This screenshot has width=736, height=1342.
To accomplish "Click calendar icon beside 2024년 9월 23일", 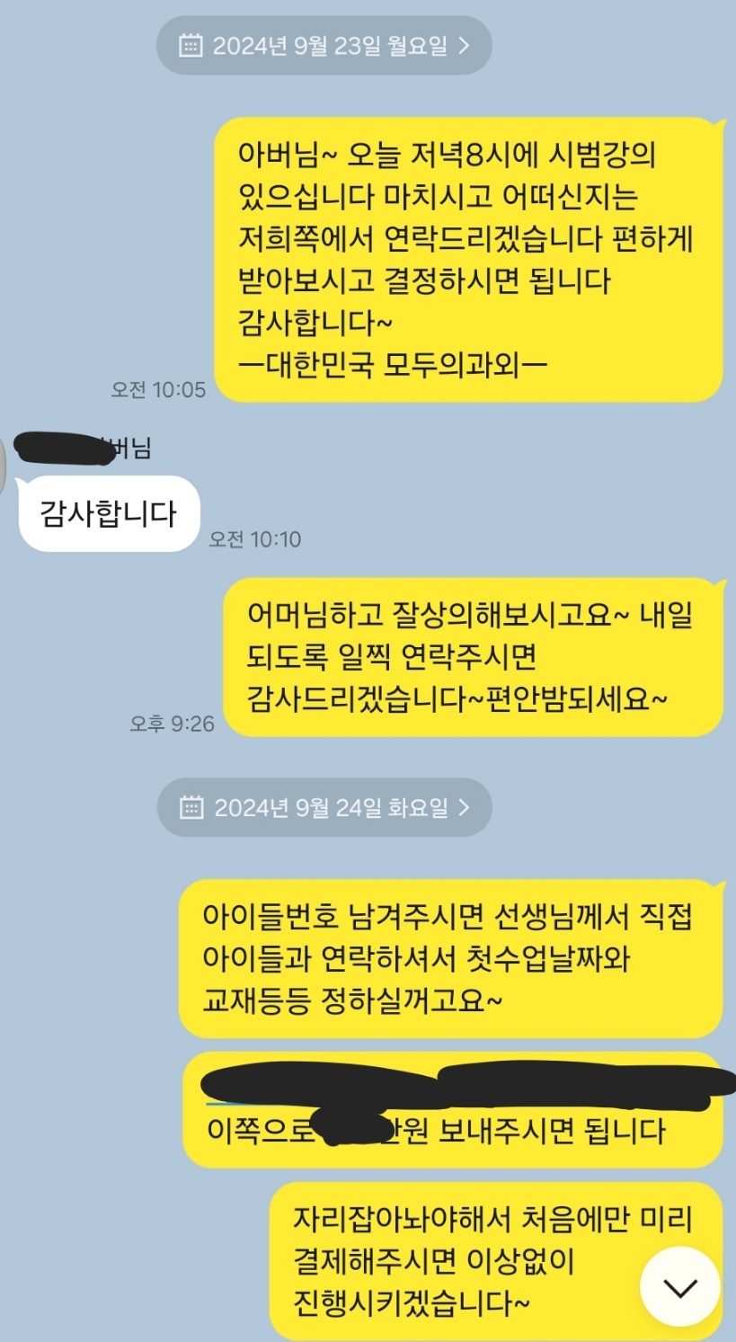I will point(191,46).
